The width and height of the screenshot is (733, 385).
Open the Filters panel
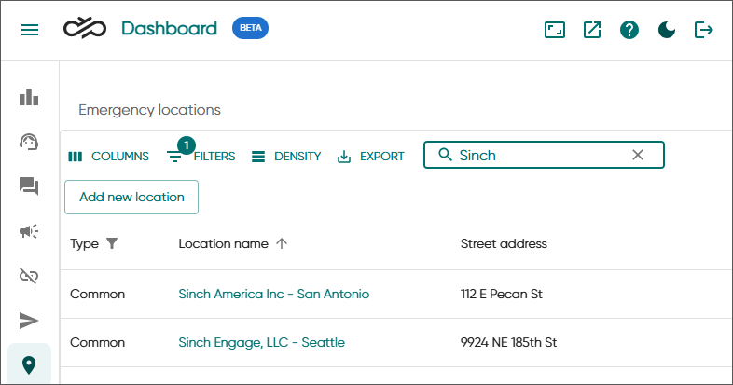pos(201,157)
